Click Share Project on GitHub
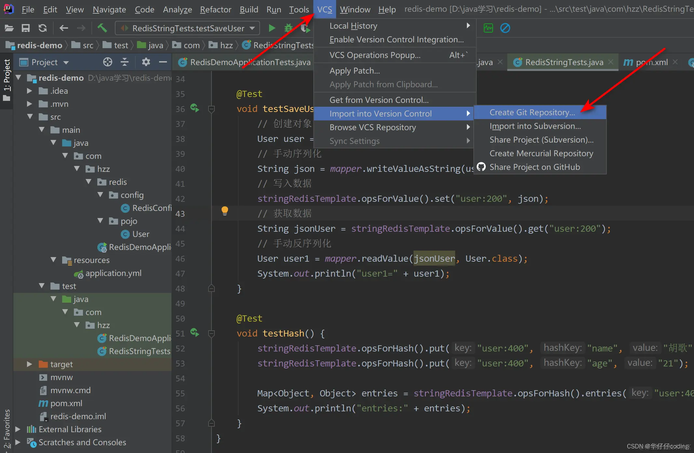 535,167
